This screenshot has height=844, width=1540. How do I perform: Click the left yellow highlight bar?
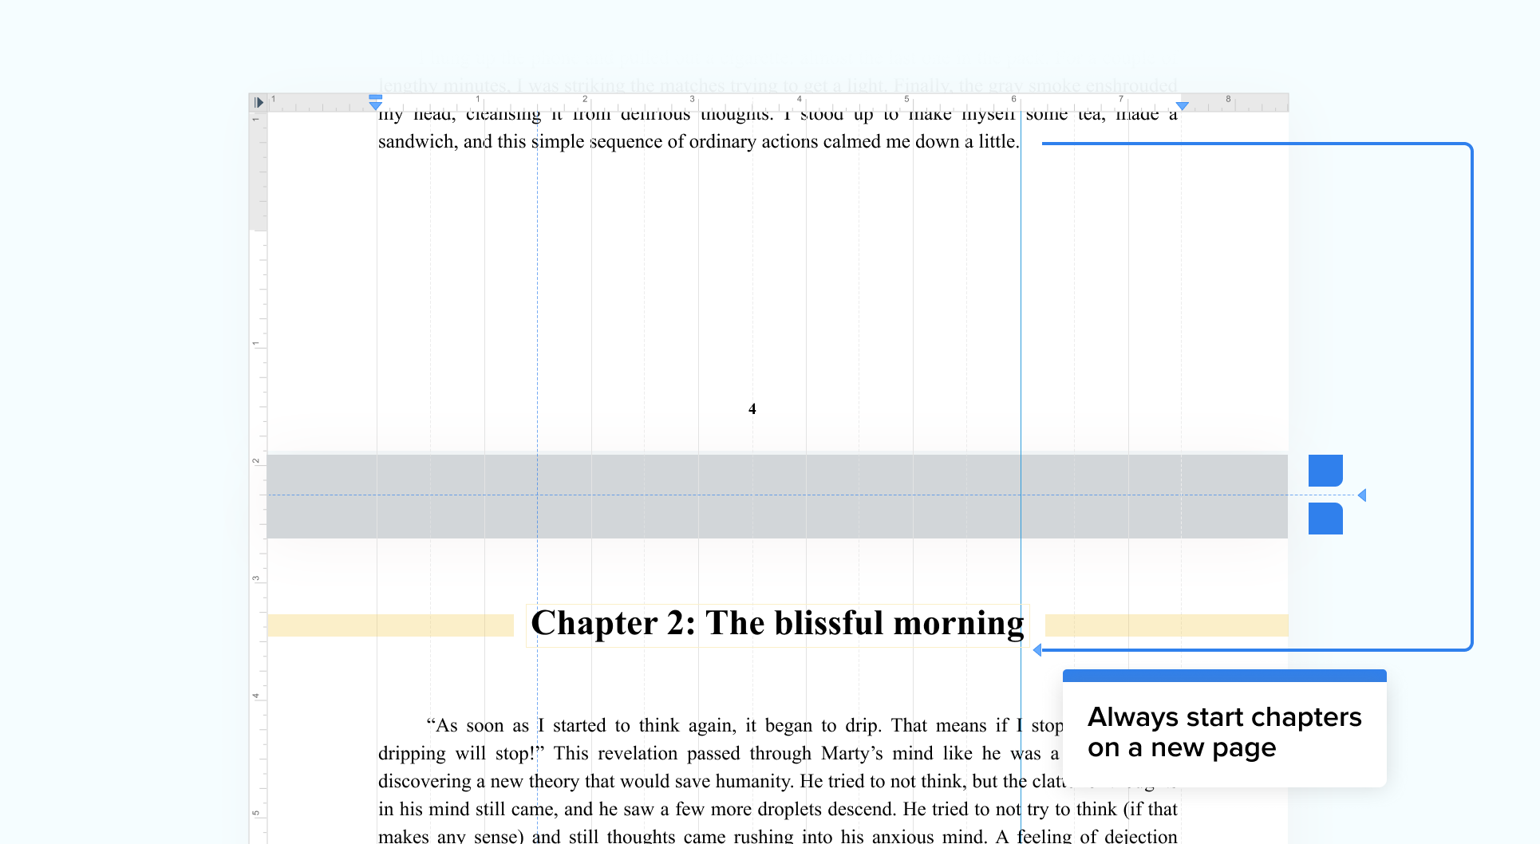pos(390,625)
